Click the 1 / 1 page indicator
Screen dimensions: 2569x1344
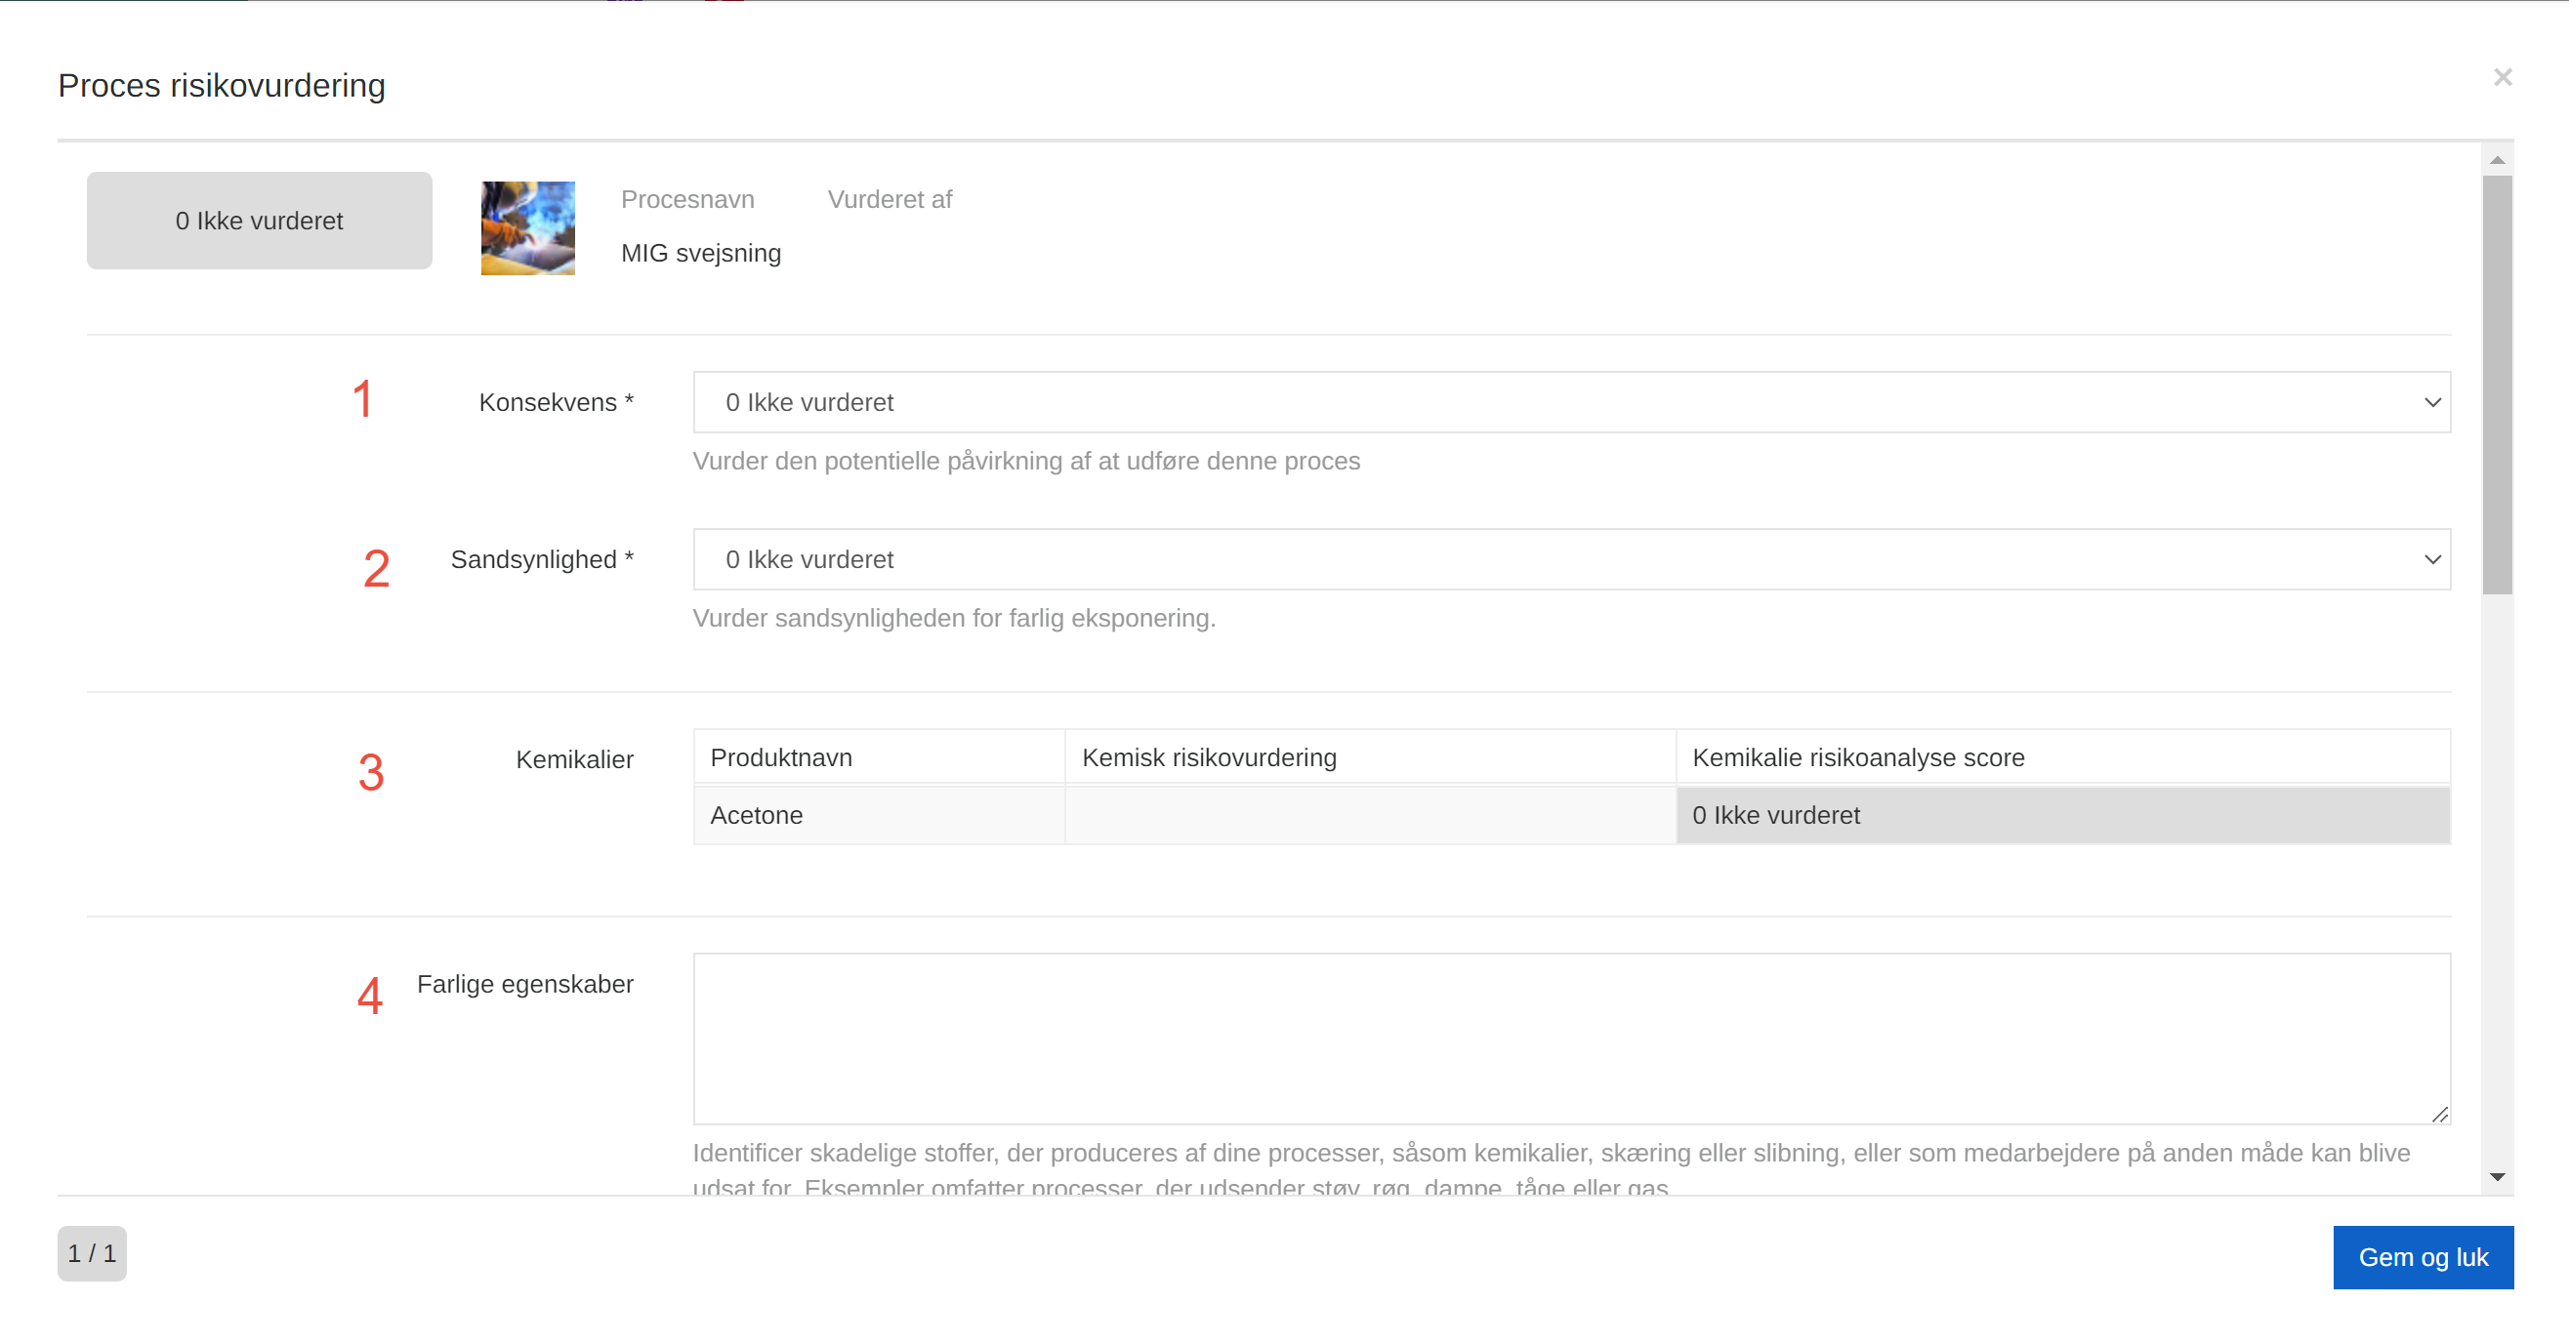click(92, 1253)
